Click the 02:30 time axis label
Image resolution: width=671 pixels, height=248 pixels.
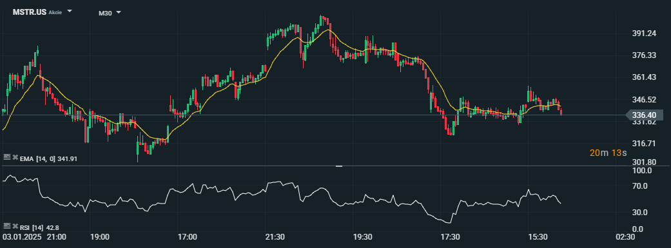pyautogui.click(x=625, y=237)
